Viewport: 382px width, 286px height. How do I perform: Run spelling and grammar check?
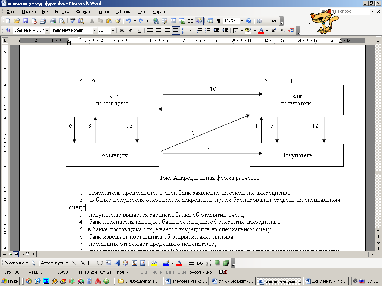(x=72, y=21)
